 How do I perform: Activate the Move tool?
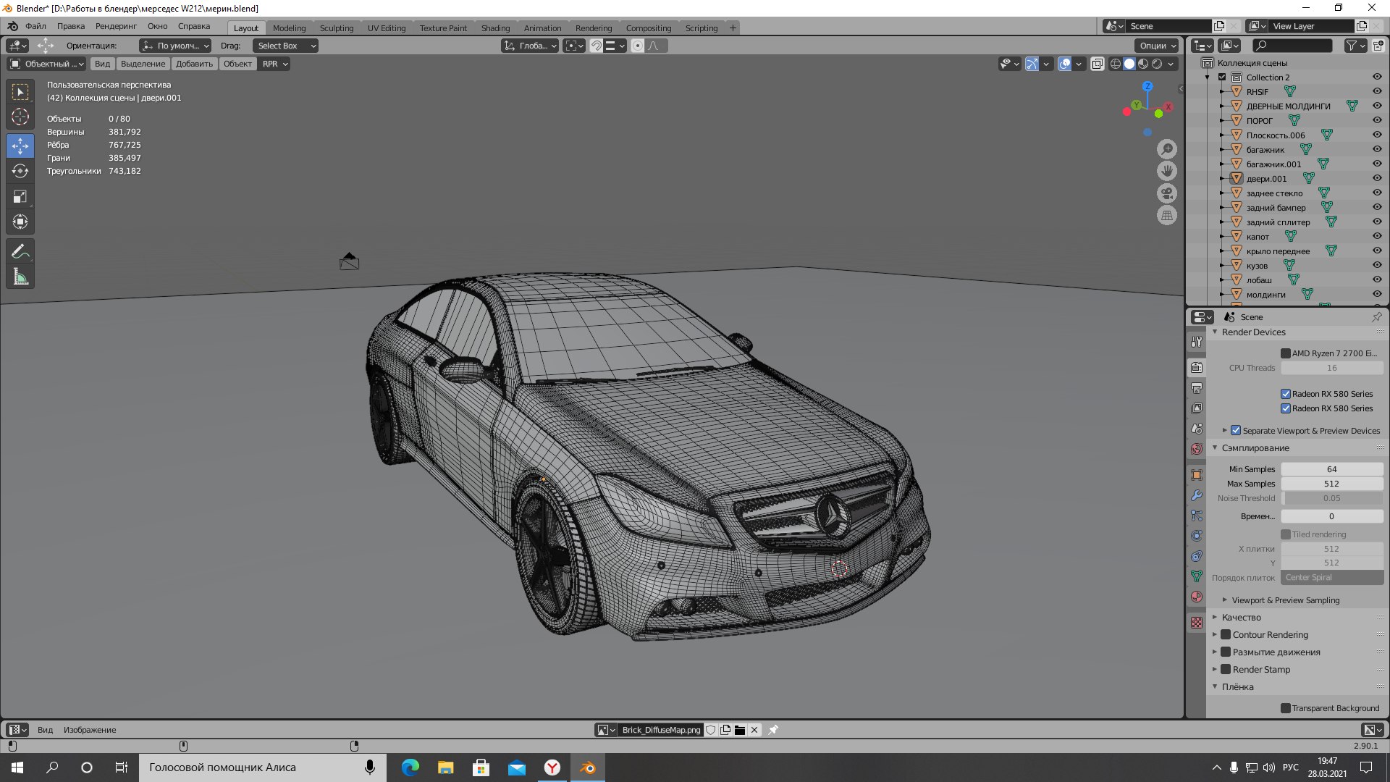click(x=20, y=146)
